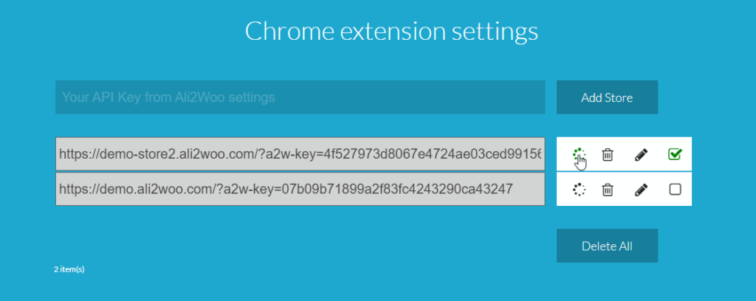Click the '2 item(s)' counter label
756x301 pixels.
point(69,269)
